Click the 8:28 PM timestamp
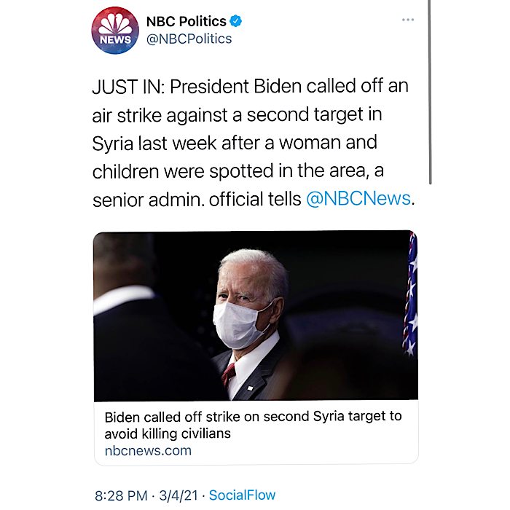510x510 pixels. (x=122, y=495)
